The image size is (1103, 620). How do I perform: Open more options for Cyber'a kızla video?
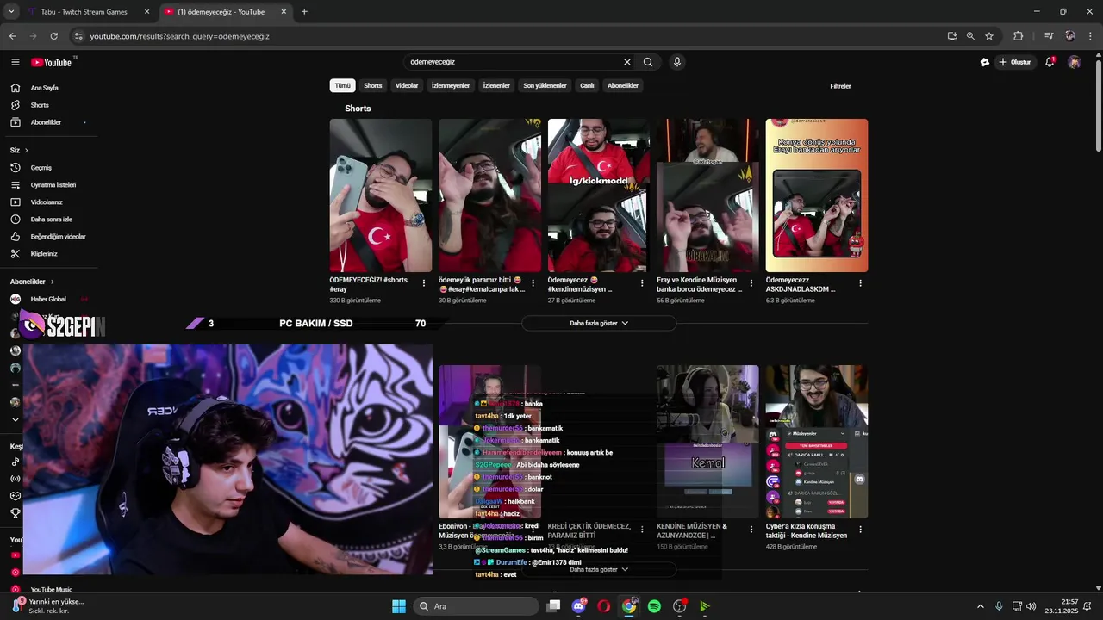click(x=860, y=529)
